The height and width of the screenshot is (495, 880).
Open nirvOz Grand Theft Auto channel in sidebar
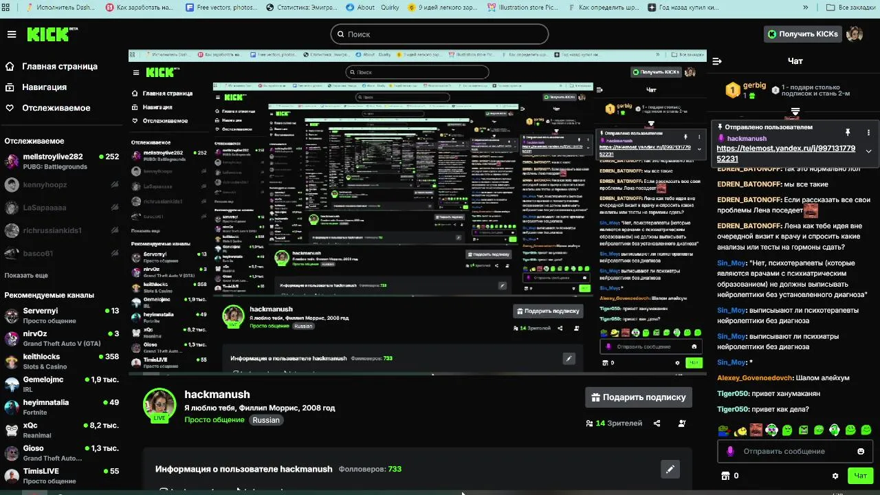coord(62,338)
